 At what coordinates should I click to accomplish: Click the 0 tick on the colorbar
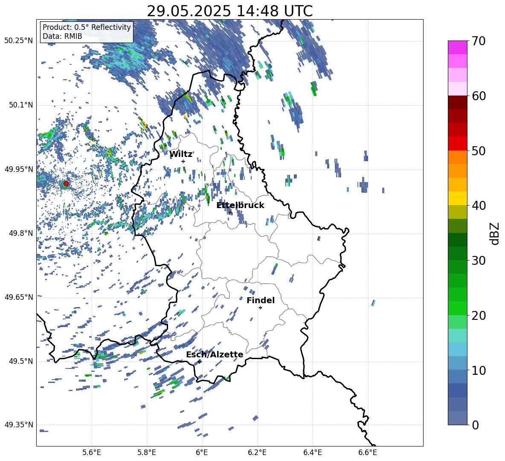(x=475, y=425)
